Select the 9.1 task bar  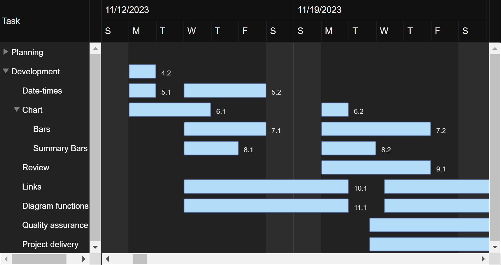376,167
